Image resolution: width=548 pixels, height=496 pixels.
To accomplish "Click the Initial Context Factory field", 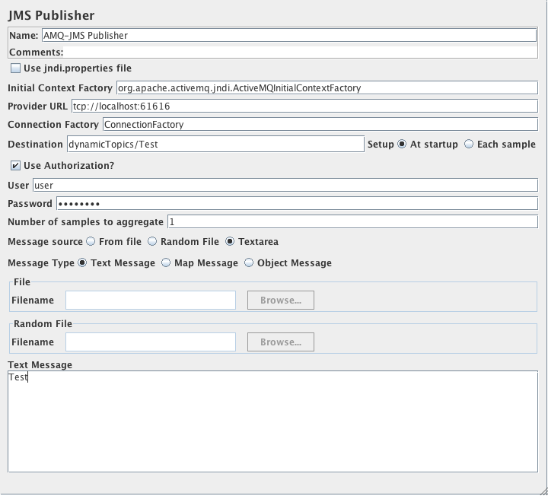I will coord(327,87).
